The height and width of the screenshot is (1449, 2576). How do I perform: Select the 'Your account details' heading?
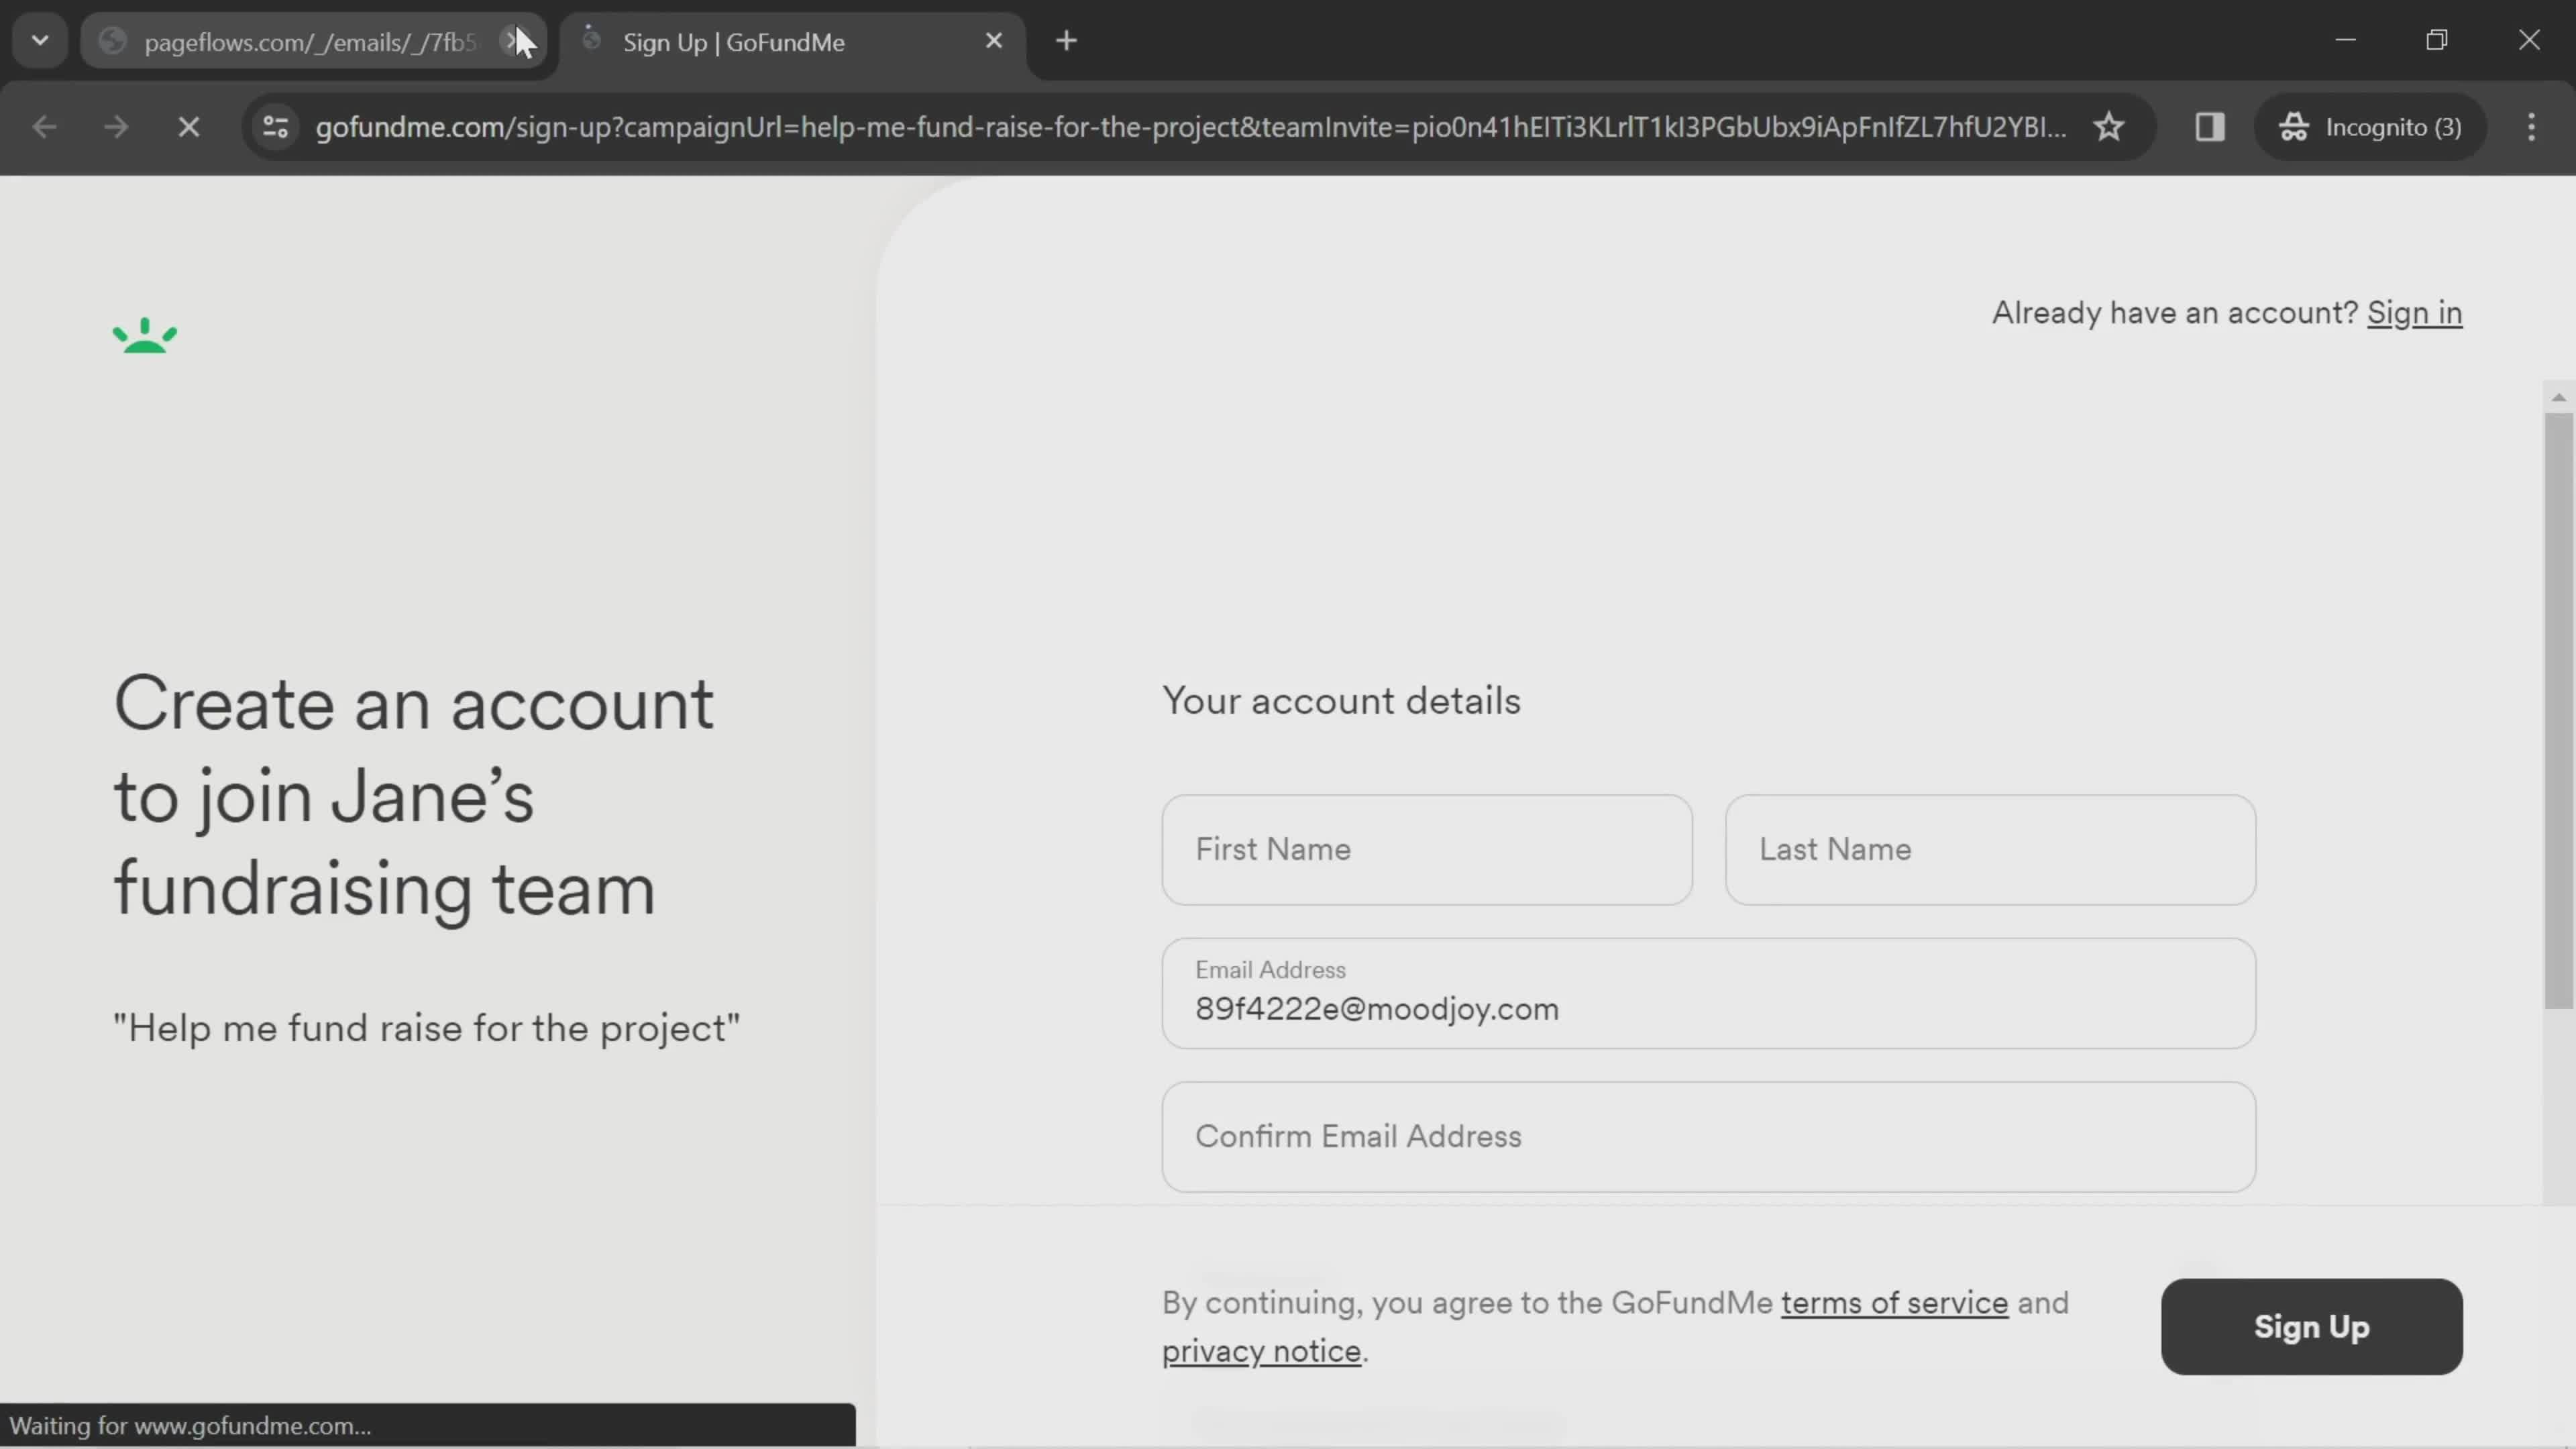click(x=1341, y=701)
